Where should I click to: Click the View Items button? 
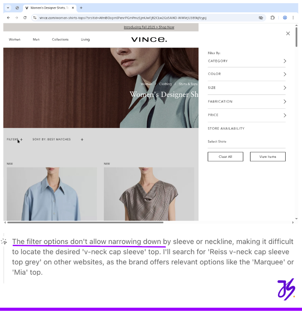[x=268, y=157]
